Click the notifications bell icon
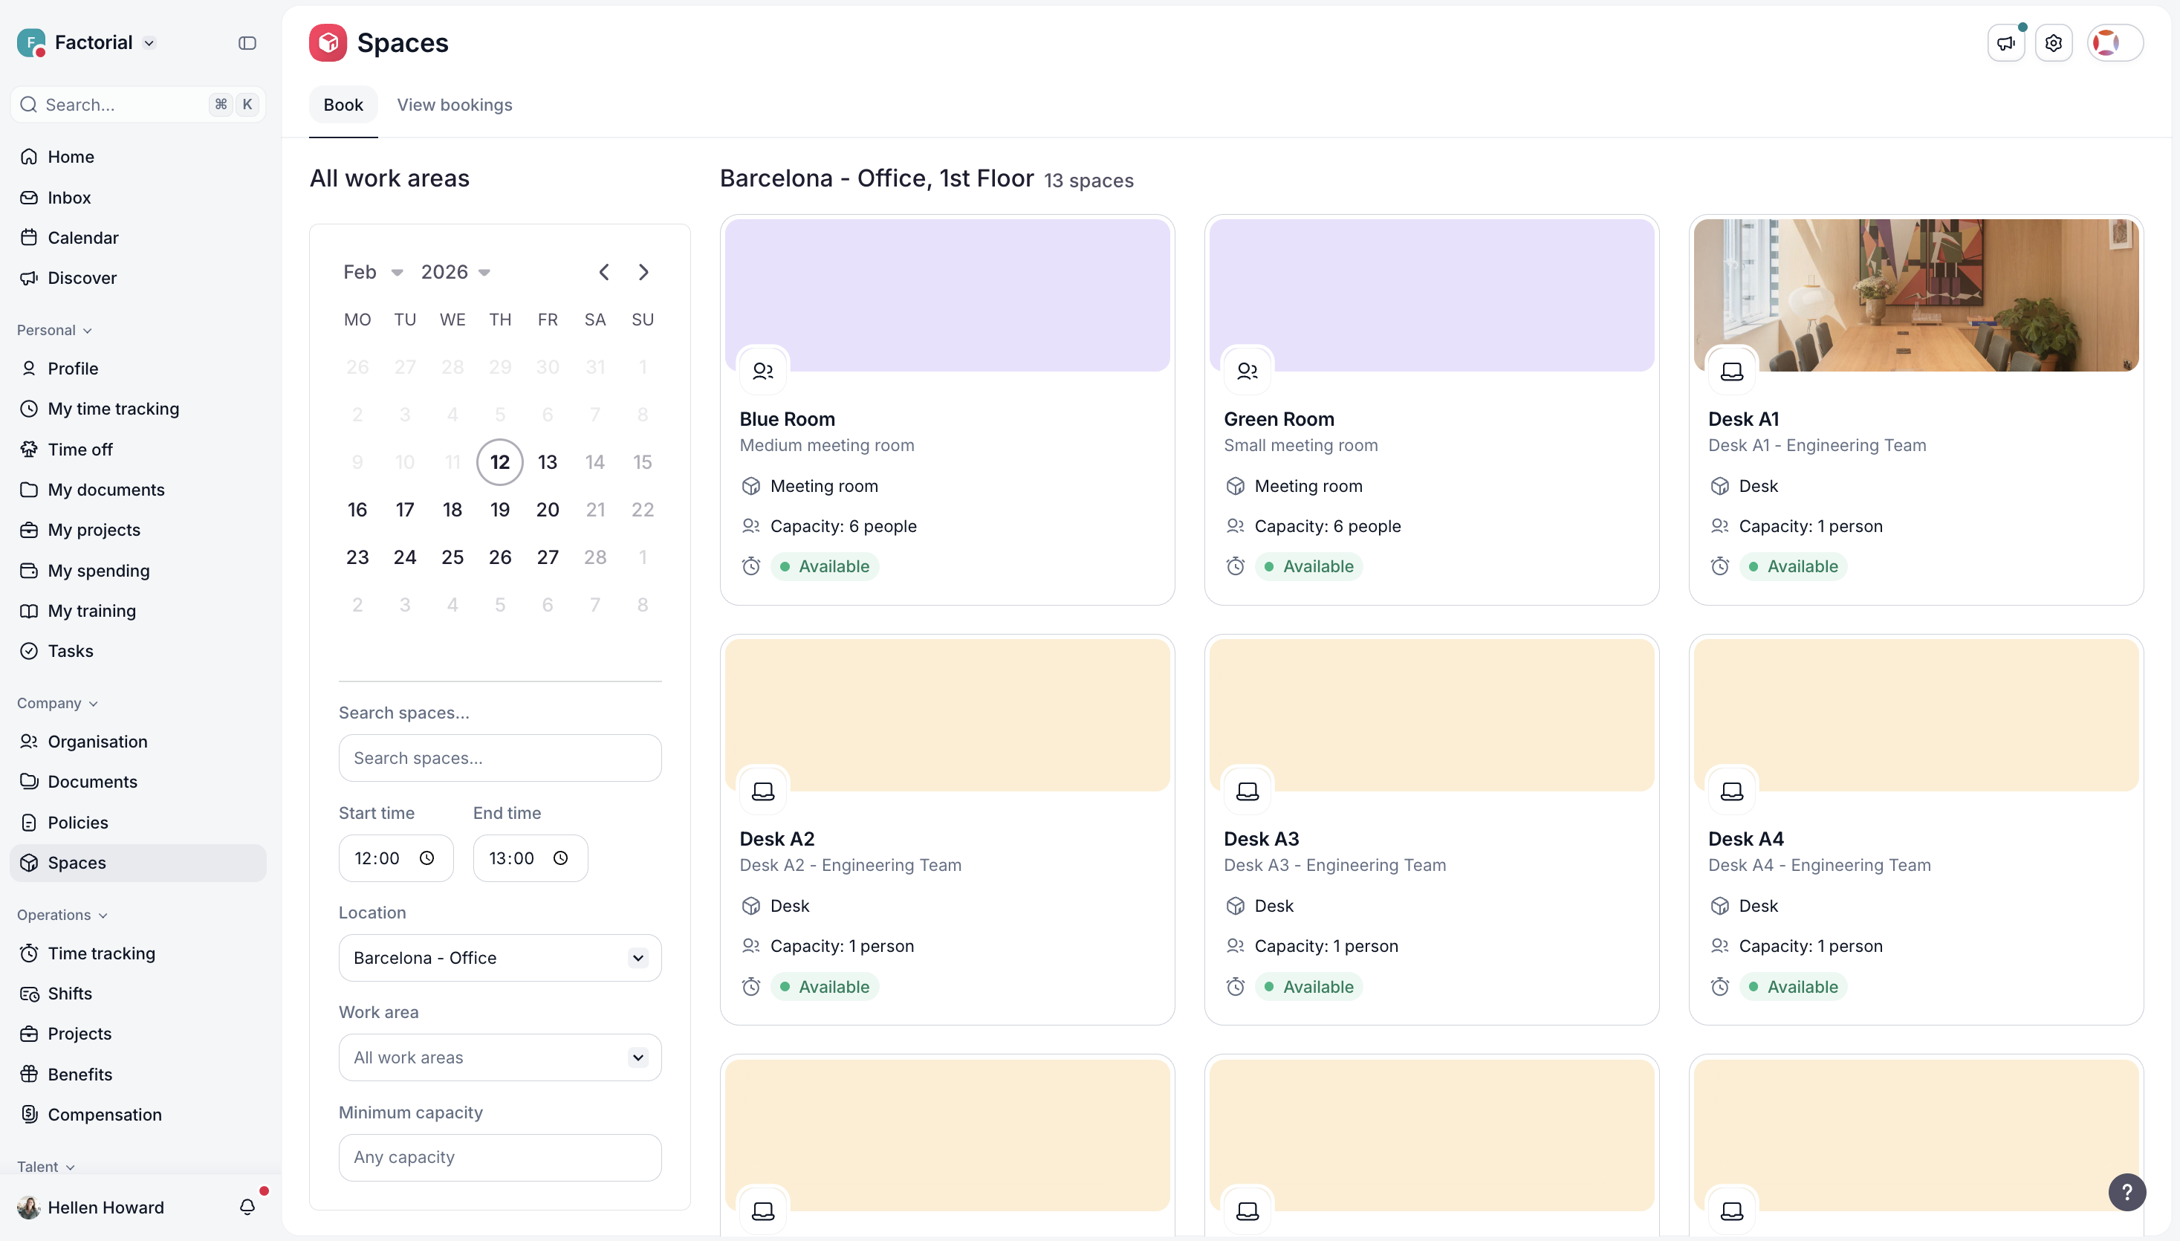Image resolution: width=2180 pixels, height=1241 pixels. (247, 1207)
